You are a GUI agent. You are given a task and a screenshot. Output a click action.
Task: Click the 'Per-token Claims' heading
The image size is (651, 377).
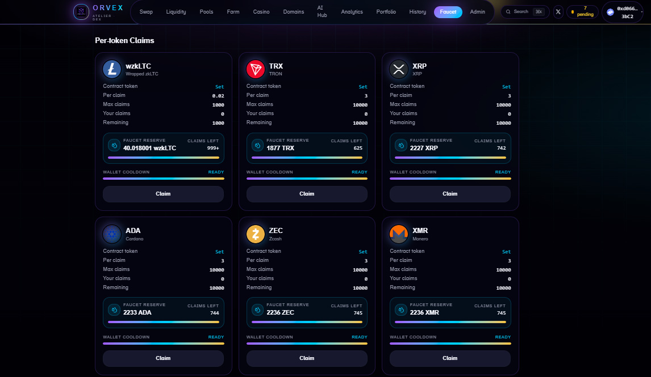[124, 41]
